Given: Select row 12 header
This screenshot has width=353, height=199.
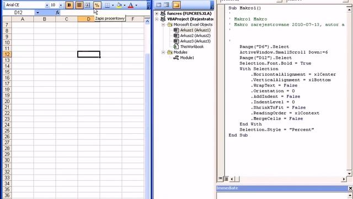Looking at the screenshot, I should (7, 54).
